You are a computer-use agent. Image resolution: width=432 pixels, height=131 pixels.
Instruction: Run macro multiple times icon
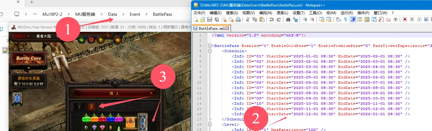426,19
